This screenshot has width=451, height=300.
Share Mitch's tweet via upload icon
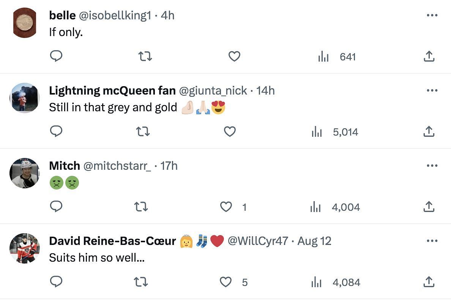click(x=429, y=207)
